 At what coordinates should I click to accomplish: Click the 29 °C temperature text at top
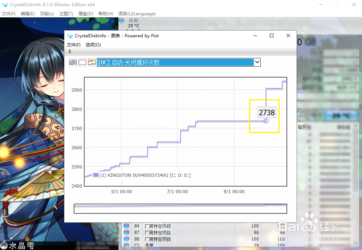coord(134,26)
